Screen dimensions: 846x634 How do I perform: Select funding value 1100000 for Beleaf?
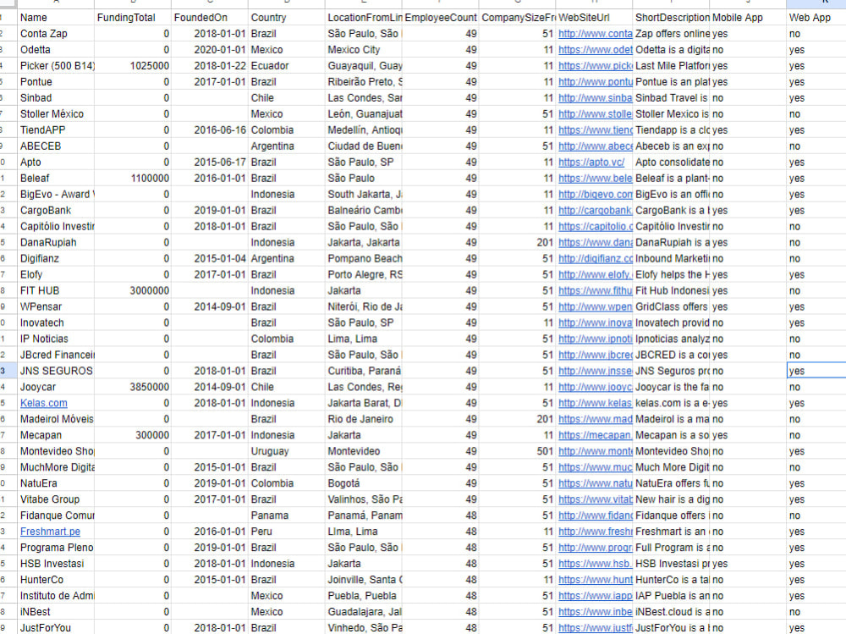tap(133, 179)
